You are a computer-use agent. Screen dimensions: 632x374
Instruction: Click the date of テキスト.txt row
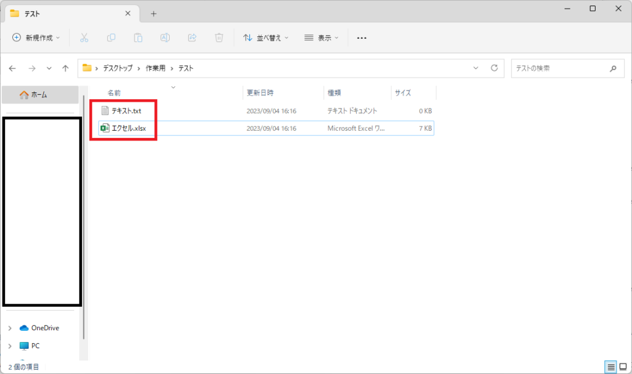pos(272,111)
